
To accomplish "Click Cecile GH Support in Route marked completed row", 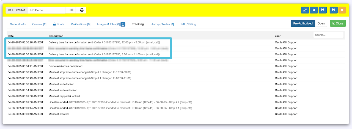I will [x=286, y=66].
